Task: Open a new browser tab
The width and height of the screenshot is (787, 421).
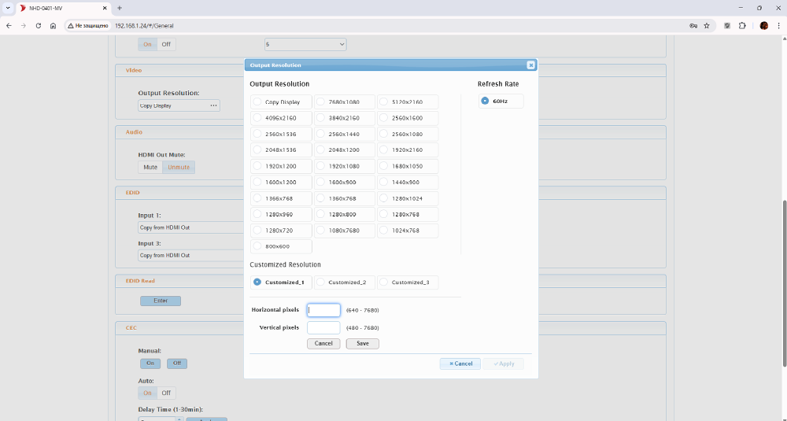Action: click(120, 8)
